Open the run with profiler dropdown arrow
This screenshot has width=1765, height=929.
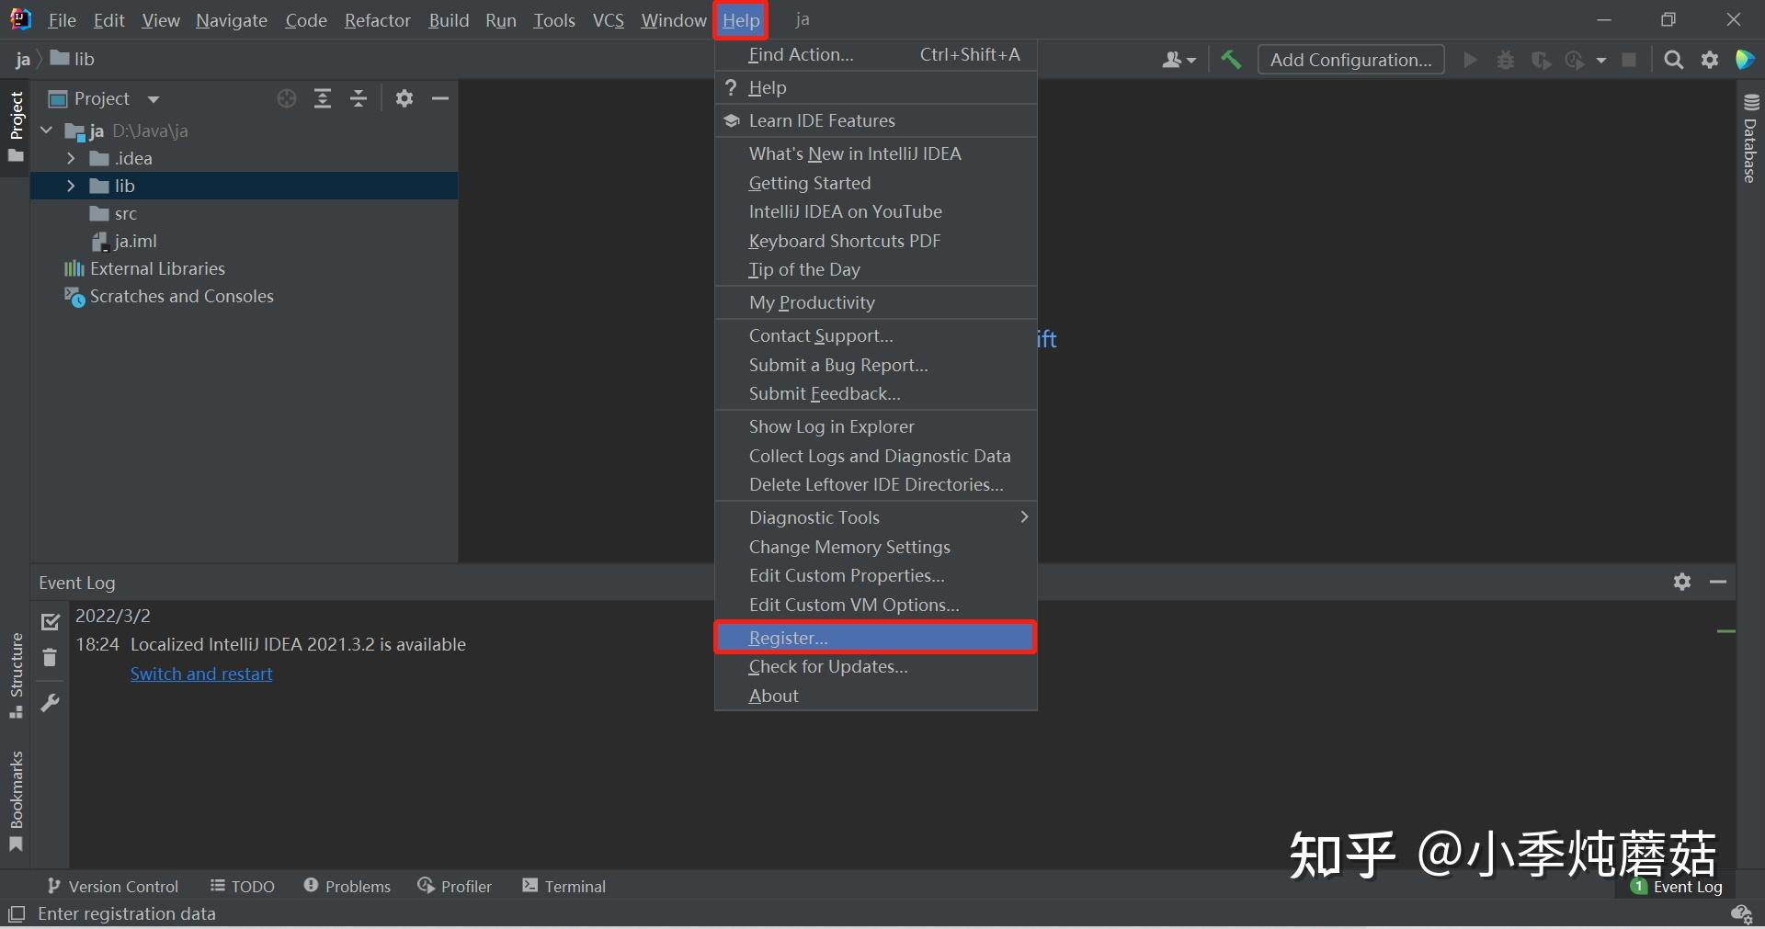click(1601, 60)
